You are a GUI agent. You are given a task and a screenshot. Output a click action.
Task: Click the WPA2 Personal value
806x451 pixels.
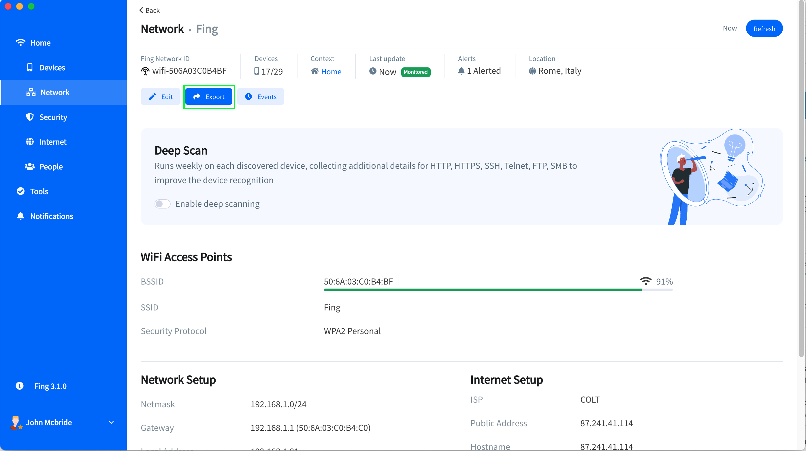pyautogui.click(x=352, y=331)
